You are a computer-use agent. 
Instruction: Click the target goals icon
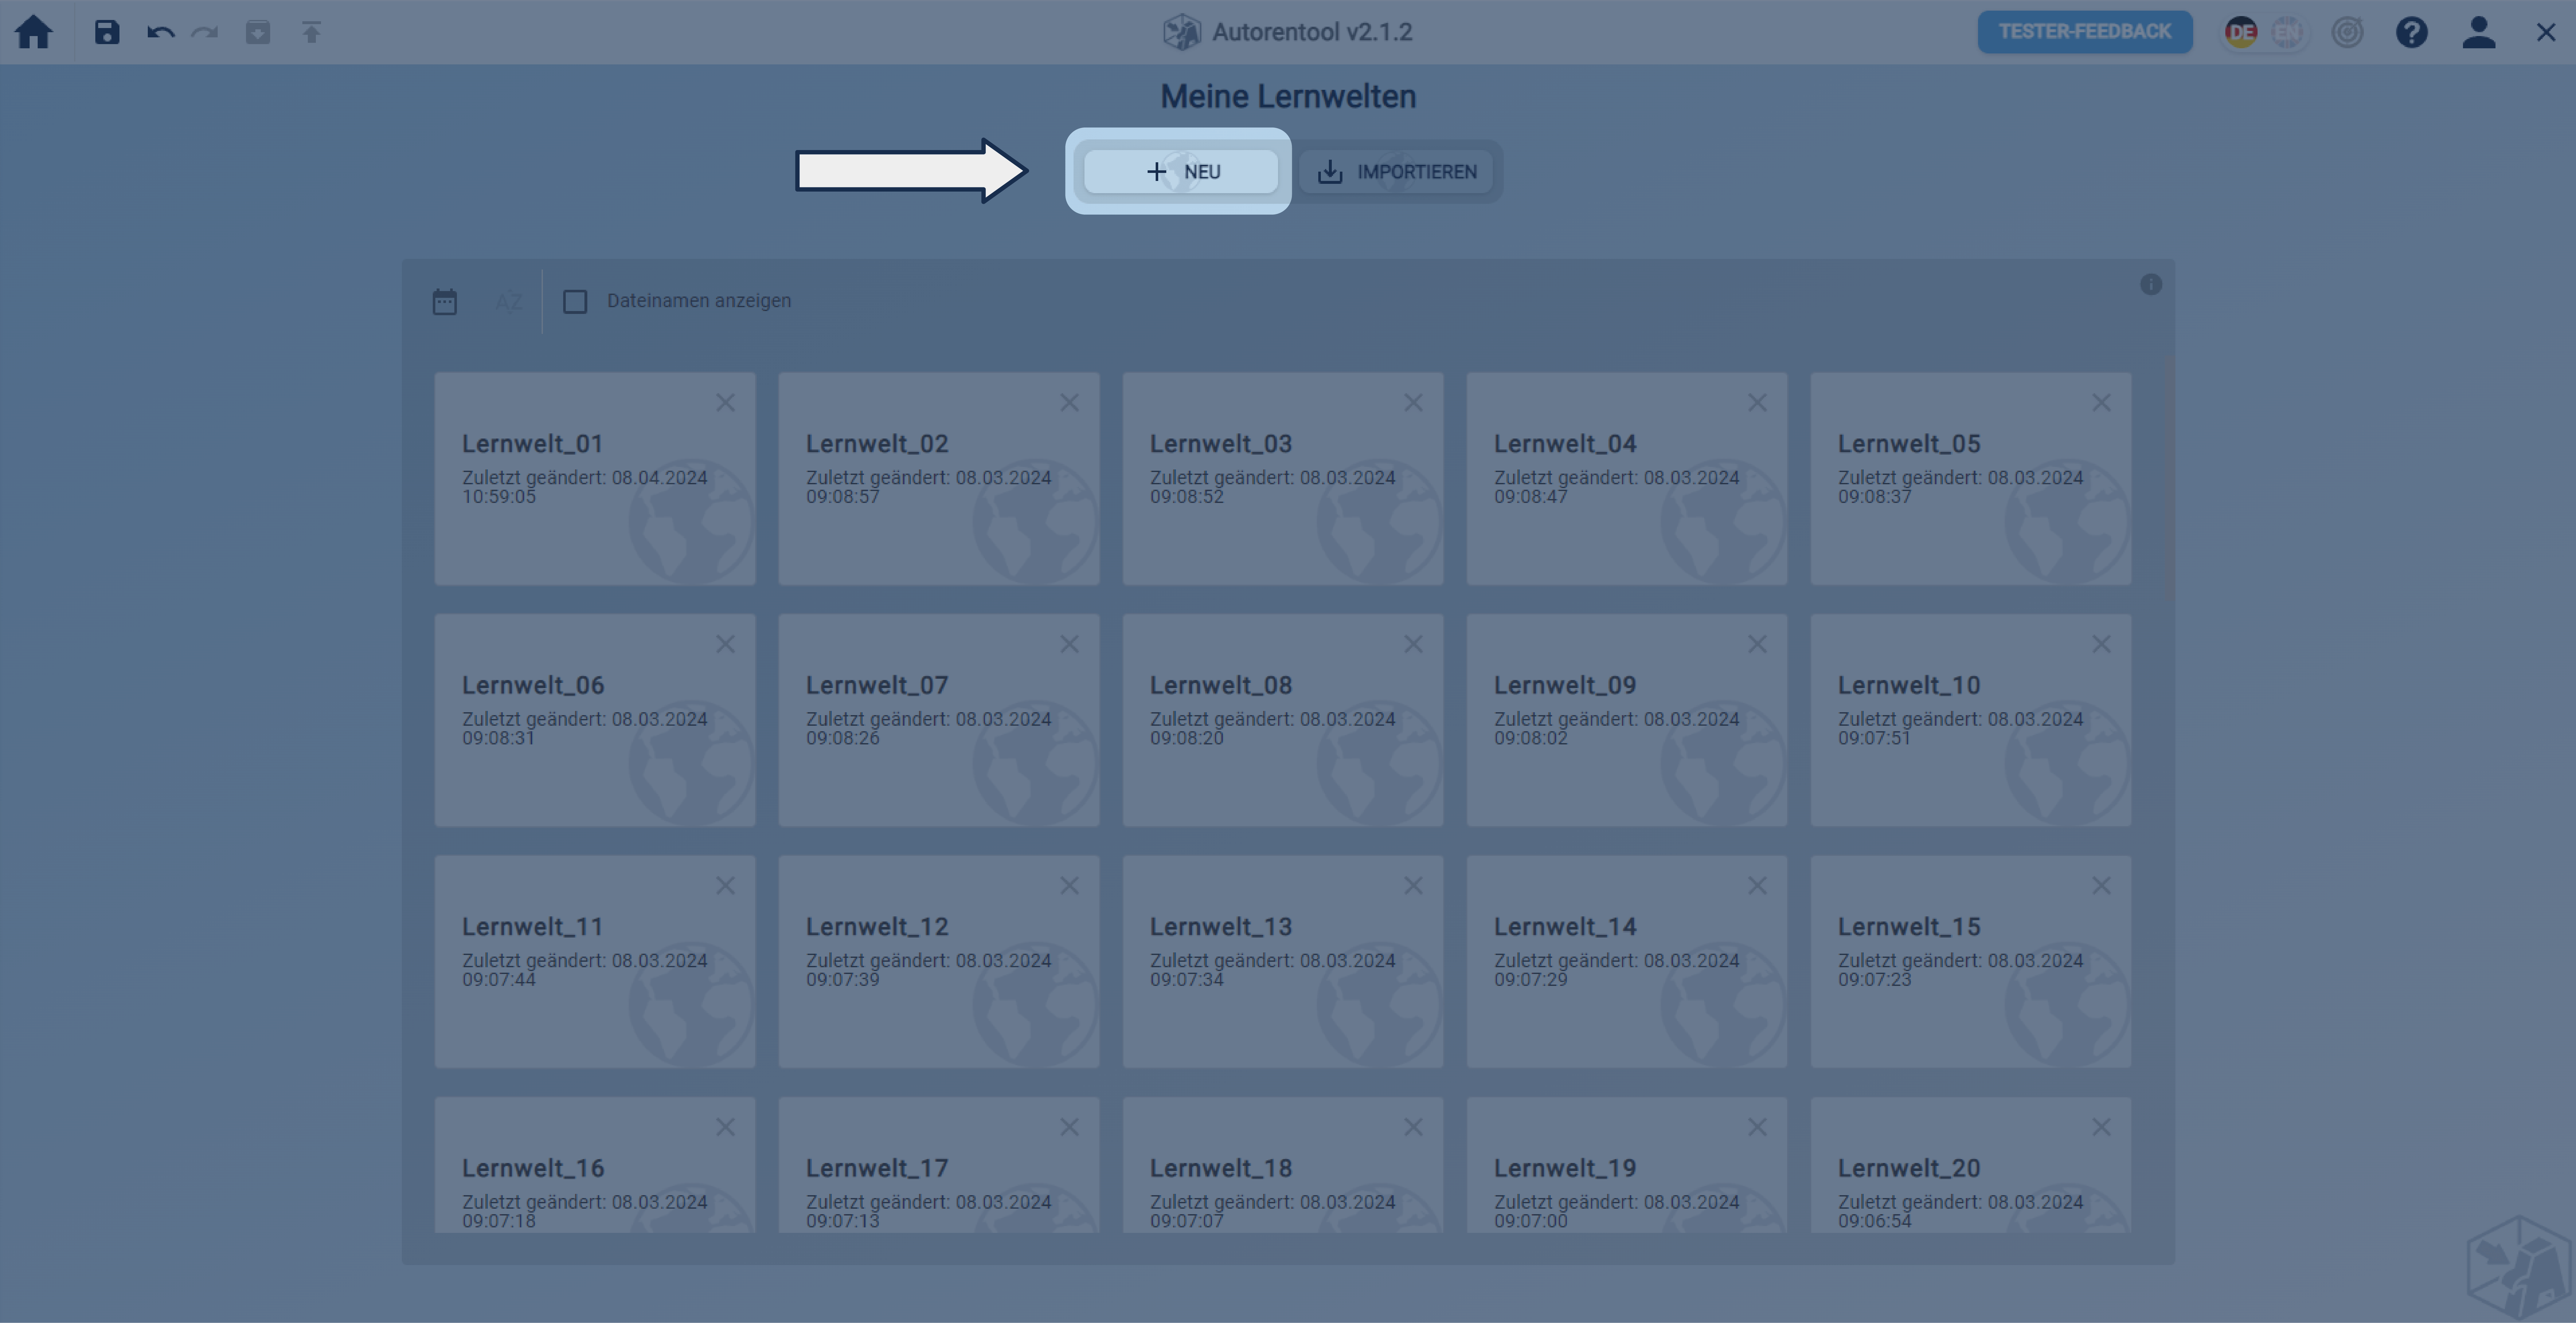pos(2347,32)
